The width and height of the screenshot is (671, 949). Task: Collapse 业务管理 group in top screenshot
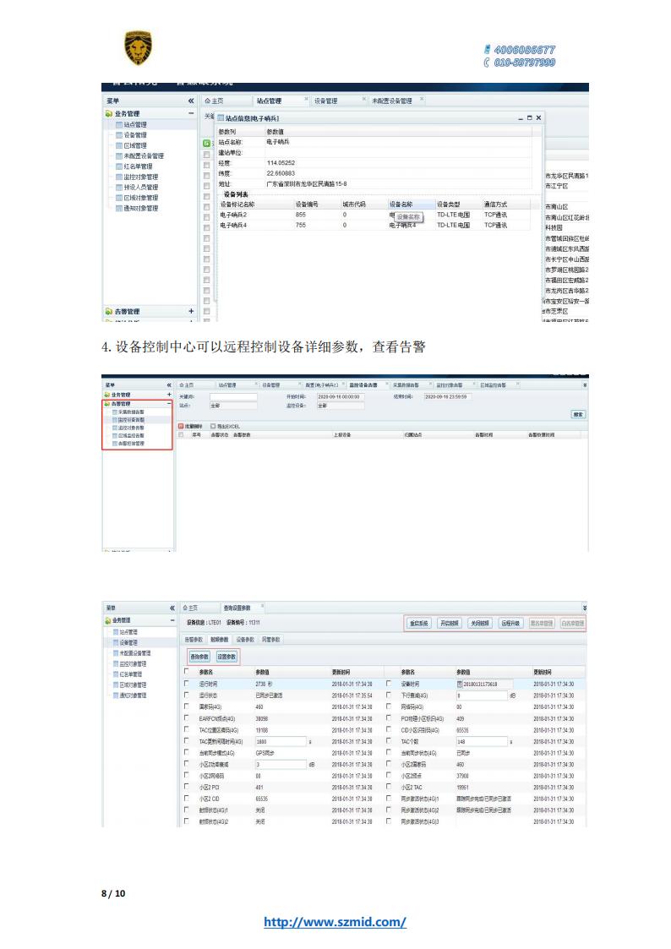(x=191, y=114)
